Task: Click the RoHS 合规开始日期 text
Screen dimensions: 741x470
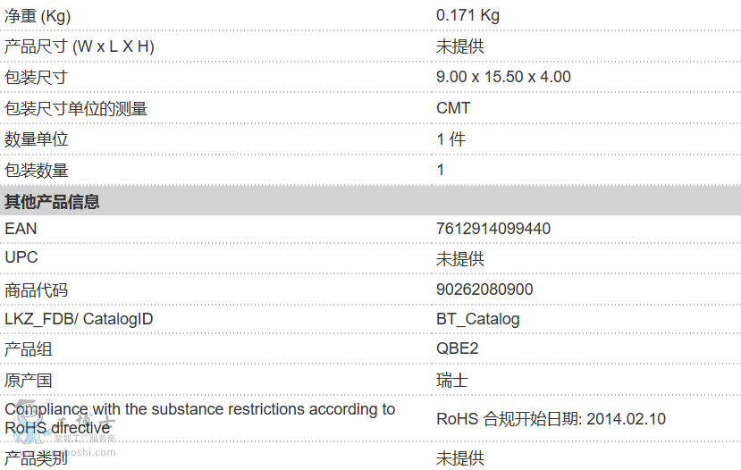Action: coord(551,419)
